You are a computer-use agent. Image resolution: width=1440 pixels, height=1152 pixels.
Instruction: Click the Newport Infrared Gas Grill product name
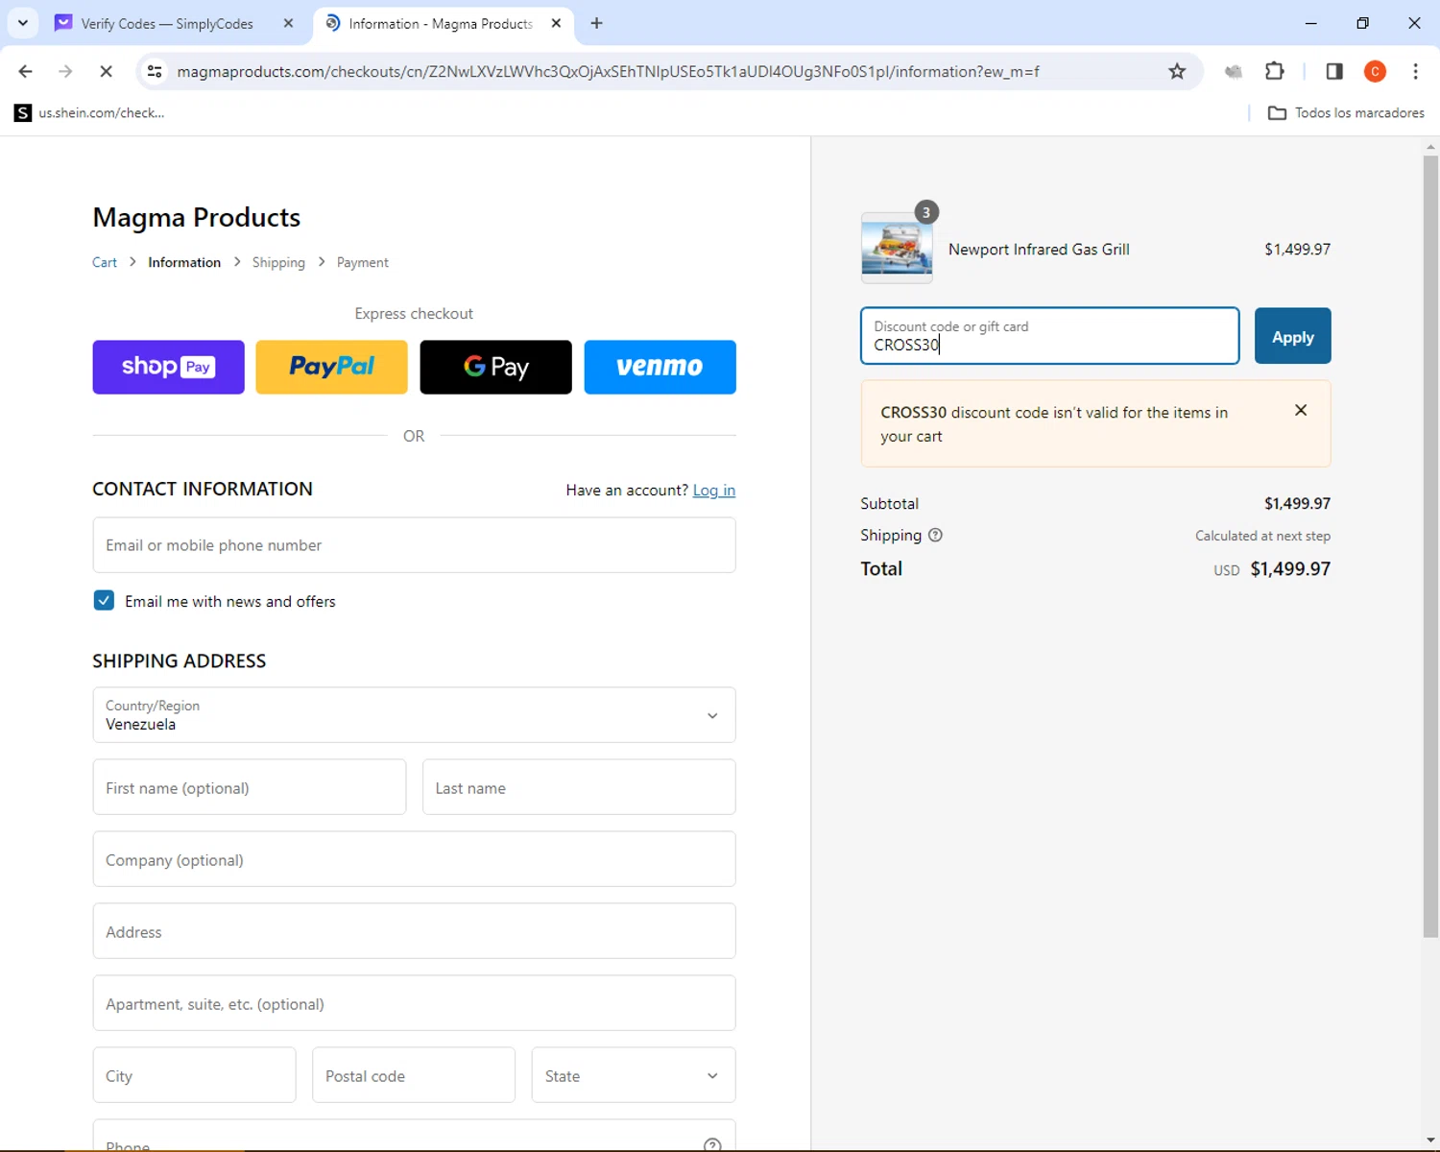(x=1039, y=250)
